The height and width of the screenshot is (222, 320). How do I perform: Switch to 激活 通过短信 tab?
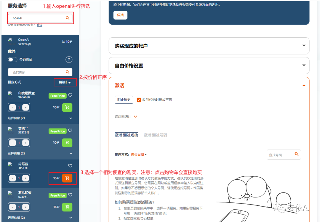[126, 135]
